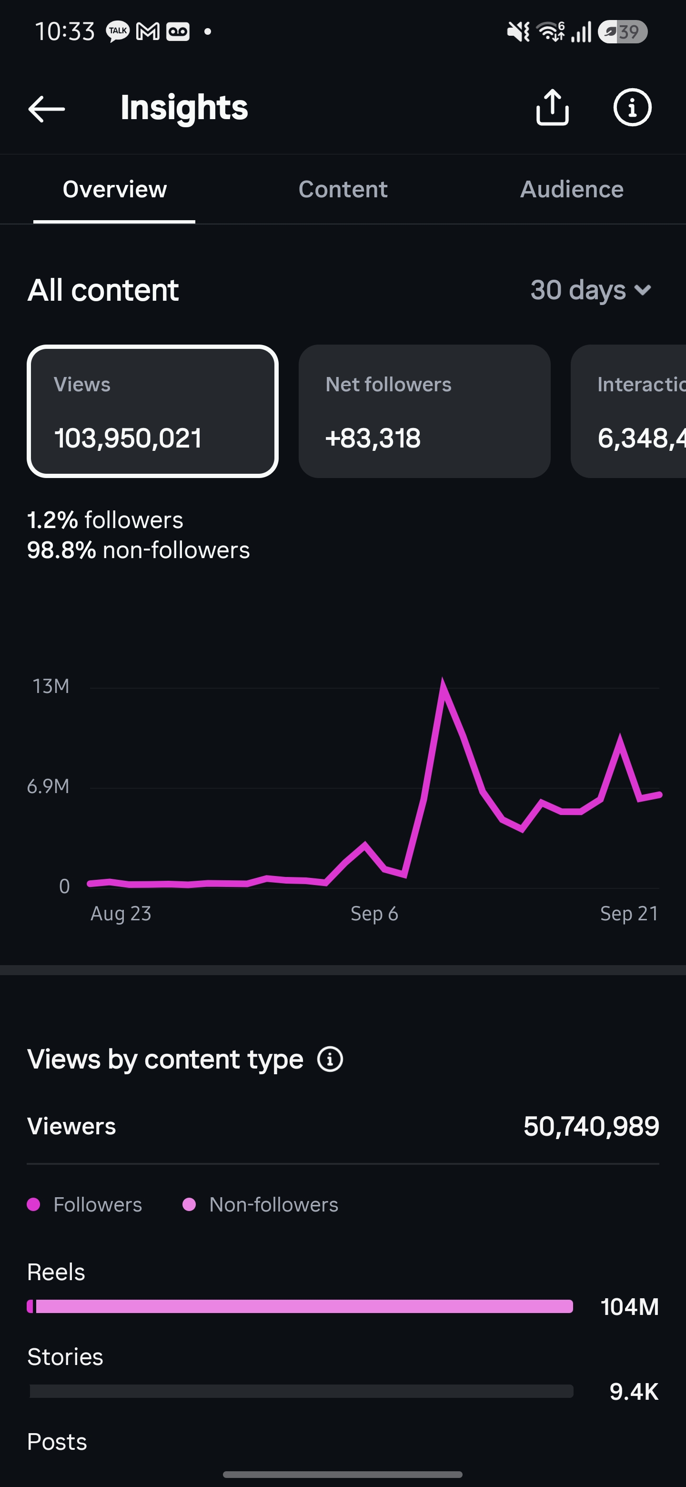Tap the Reels views bar

300,1306
